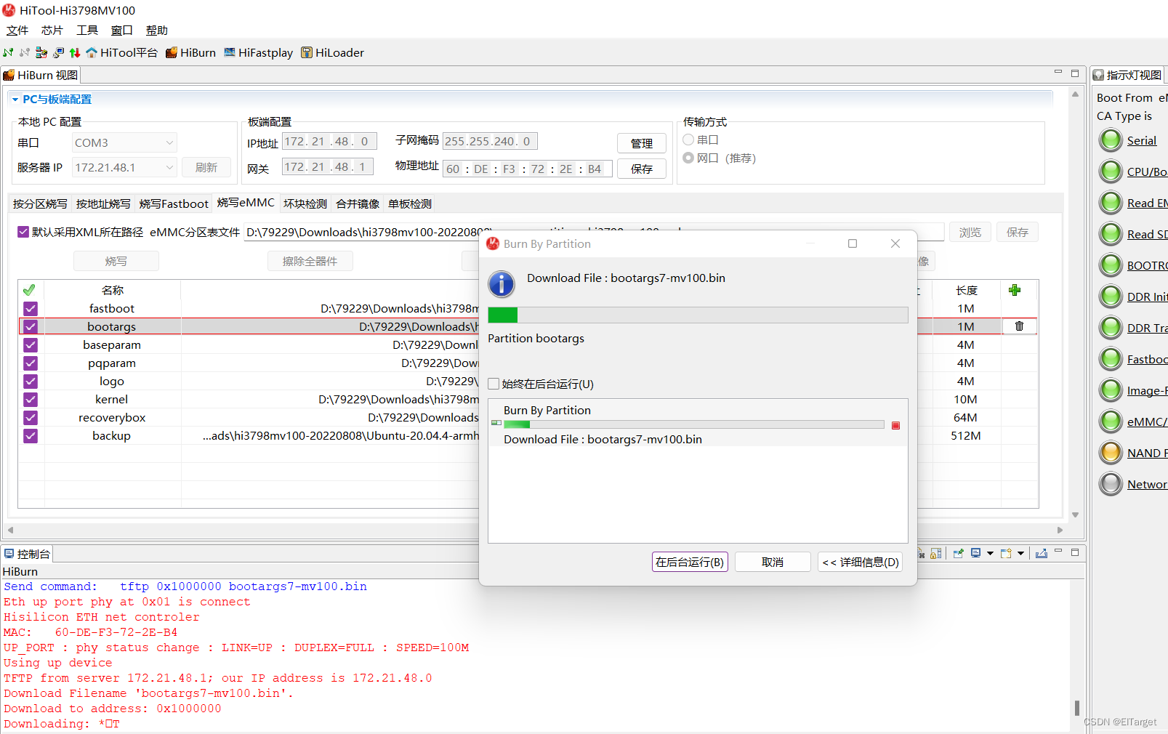The image size is (1168, 734).
Task: Uncheck the bootargs partition checkbox
Action: tap(30, 326)
